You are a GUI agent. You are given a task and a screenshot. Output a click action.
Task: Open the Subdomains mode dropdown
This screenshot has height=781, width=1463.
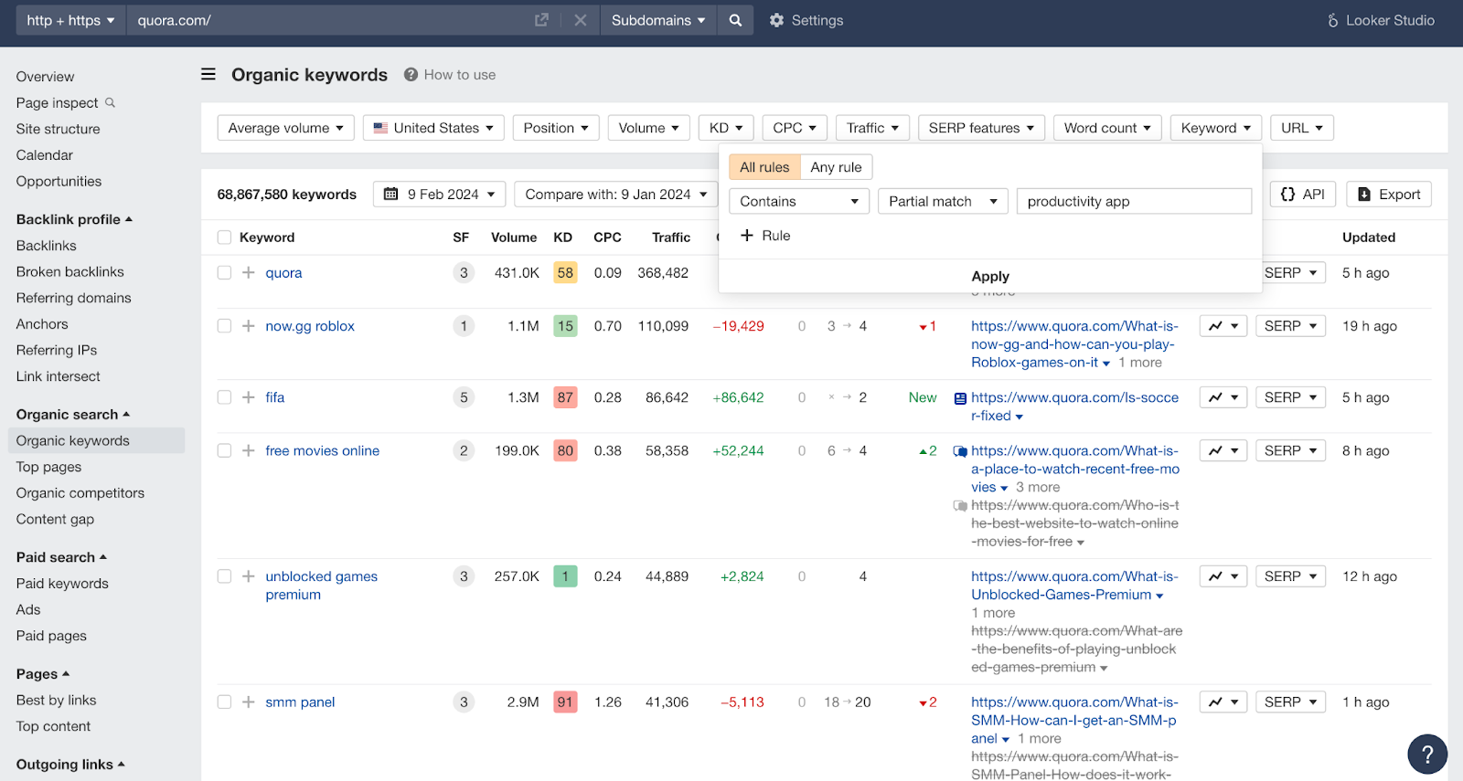[x=658, y=20]
